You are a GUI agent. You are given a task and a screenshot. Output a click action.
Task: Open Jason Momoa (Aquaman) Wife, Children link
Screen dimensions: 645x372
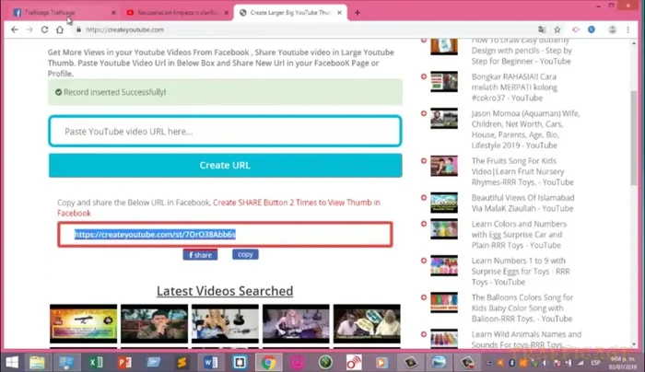click(x=525, y=129)
